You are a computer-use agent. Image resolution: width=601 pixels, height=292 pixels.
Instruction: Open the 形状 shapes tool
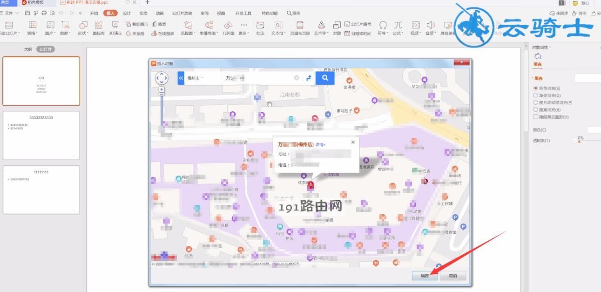(83, 27)
